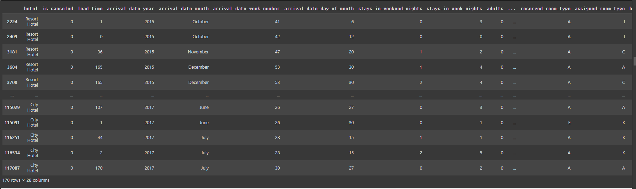Click 'July' month cell in row 116534
This screenshot has height=189, width=636.
[205, 153]
